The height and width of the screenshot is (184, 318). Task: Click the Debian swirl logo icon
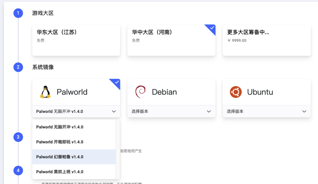coord(140,92)
